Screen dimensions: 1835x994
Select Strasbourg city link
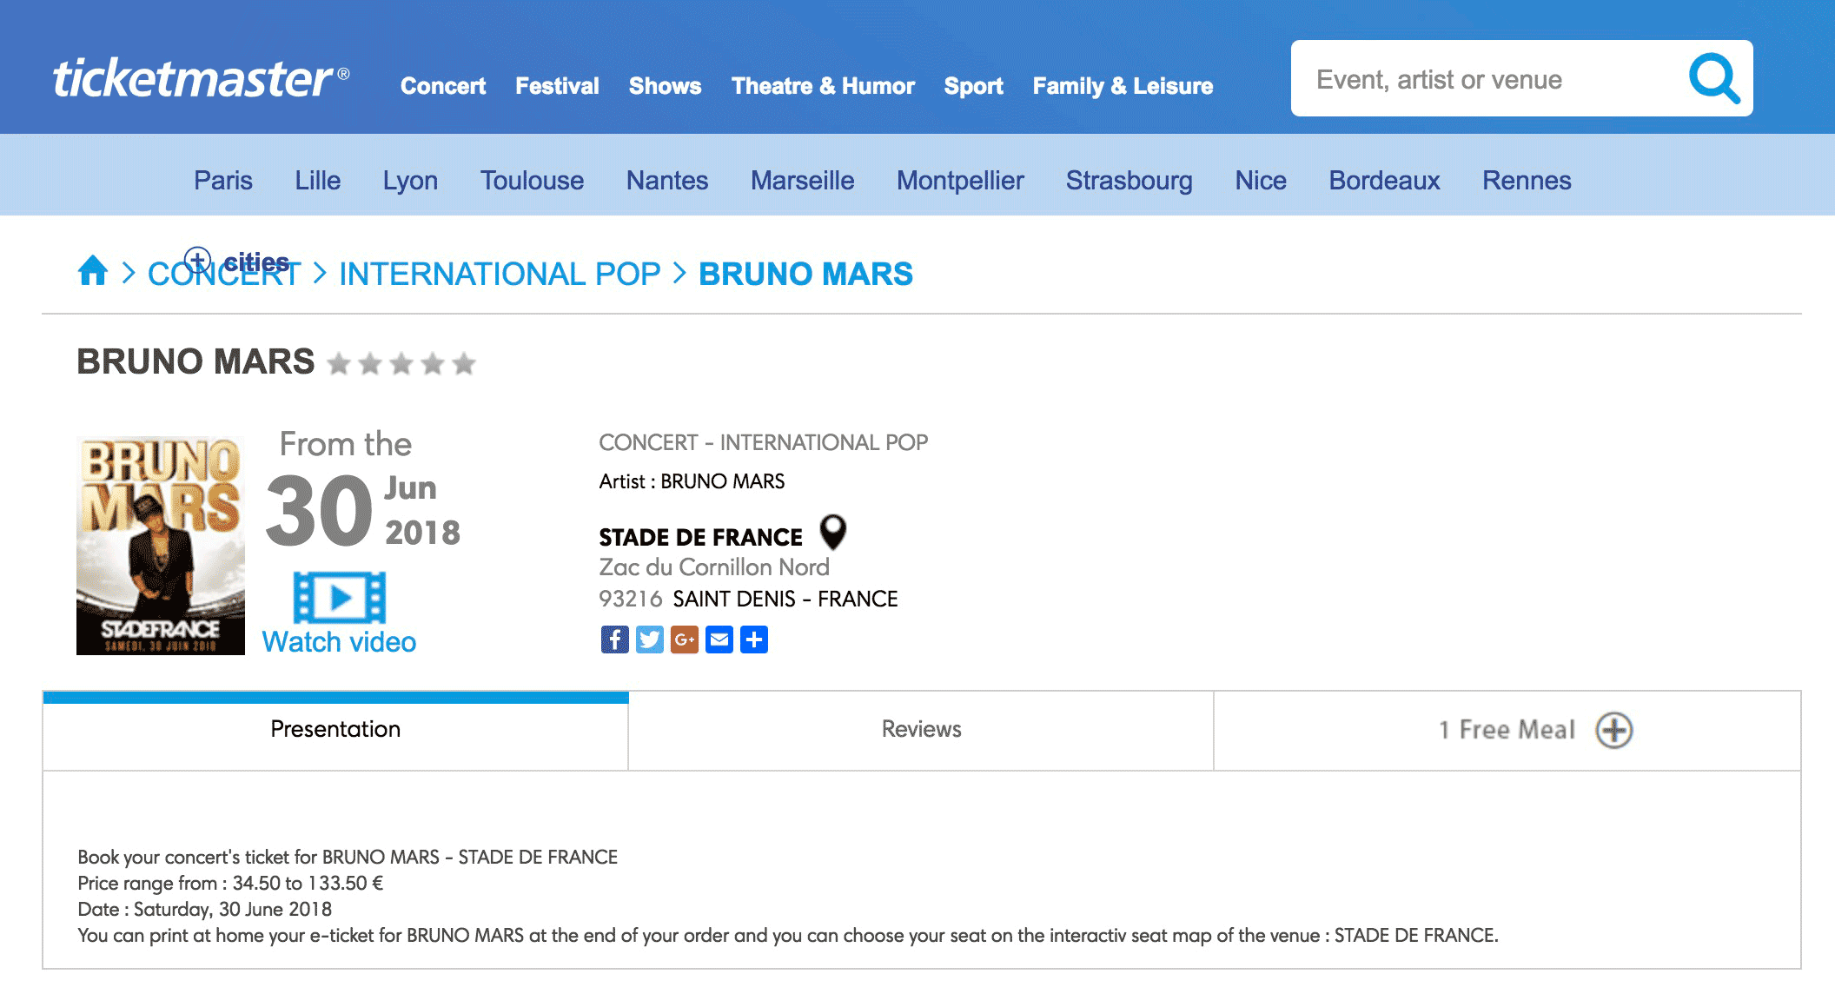[1129, 181]
